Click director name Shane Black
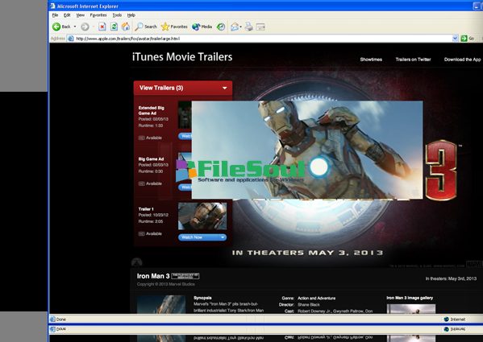Viewport: 483px width, 342px height. [309, 305]
